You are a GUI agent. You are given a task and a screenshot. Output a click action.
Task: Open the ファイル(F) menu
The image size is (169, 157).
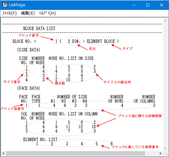pyautogui.click(x=10, y=13)
